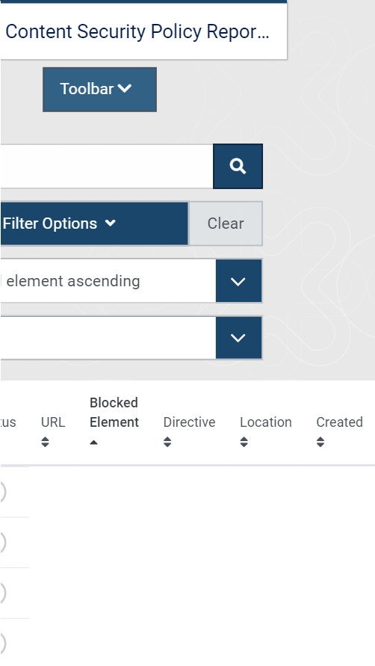Sort by Directive column arrows icon
375x666 pixels.
pos(167,442)
